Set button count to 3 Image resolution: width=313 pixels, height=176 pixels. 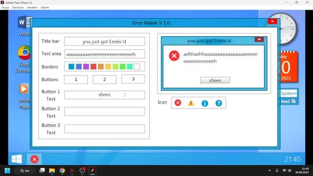[133, 79]
